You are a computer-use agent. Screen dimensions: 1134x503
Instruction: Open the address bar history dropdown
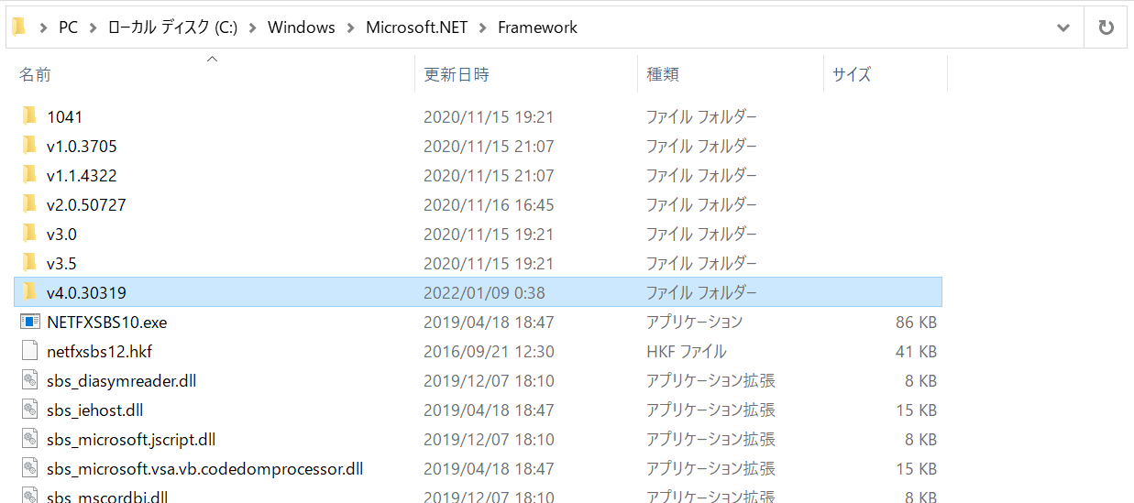point(1063,27)
